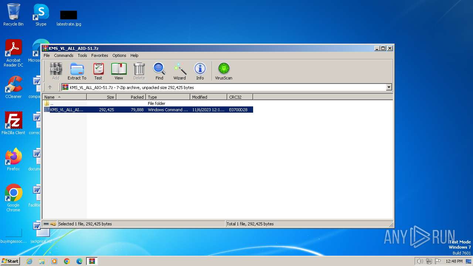Viewport: 473px width, 266px height.
Task: Show archive Info
Action: pyautogui.click(x=200, y=71)
